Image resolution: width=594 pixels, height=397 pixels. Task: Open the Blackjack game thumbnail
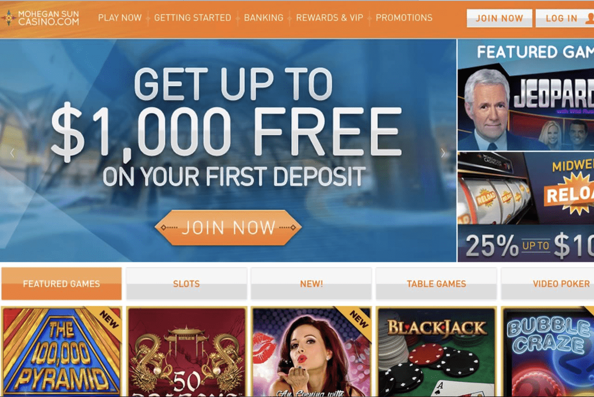pyautogui.click(x=436, y=352)
